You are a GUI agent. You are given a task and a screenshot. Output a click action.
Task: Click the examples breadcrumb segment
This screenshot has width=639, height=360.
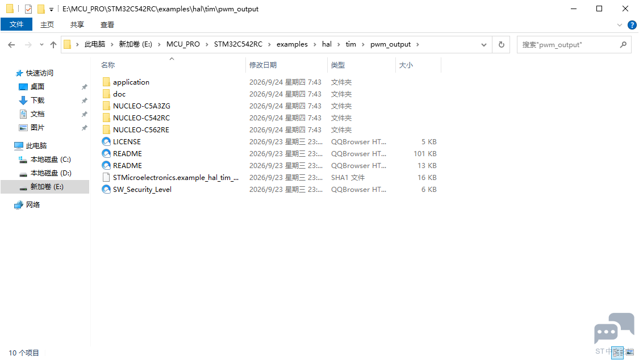pyautogui.click(x=292, y=44)
